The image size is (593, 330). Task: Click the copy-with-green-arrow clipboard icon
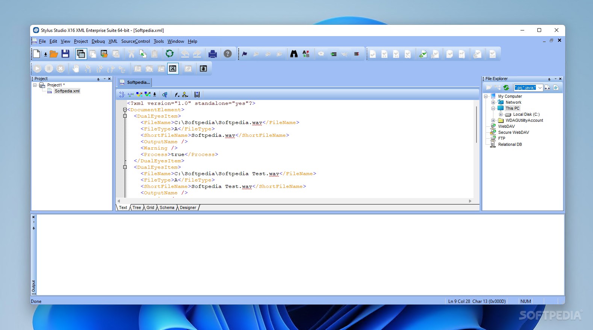pyautogui.click(x=143, y=54)
